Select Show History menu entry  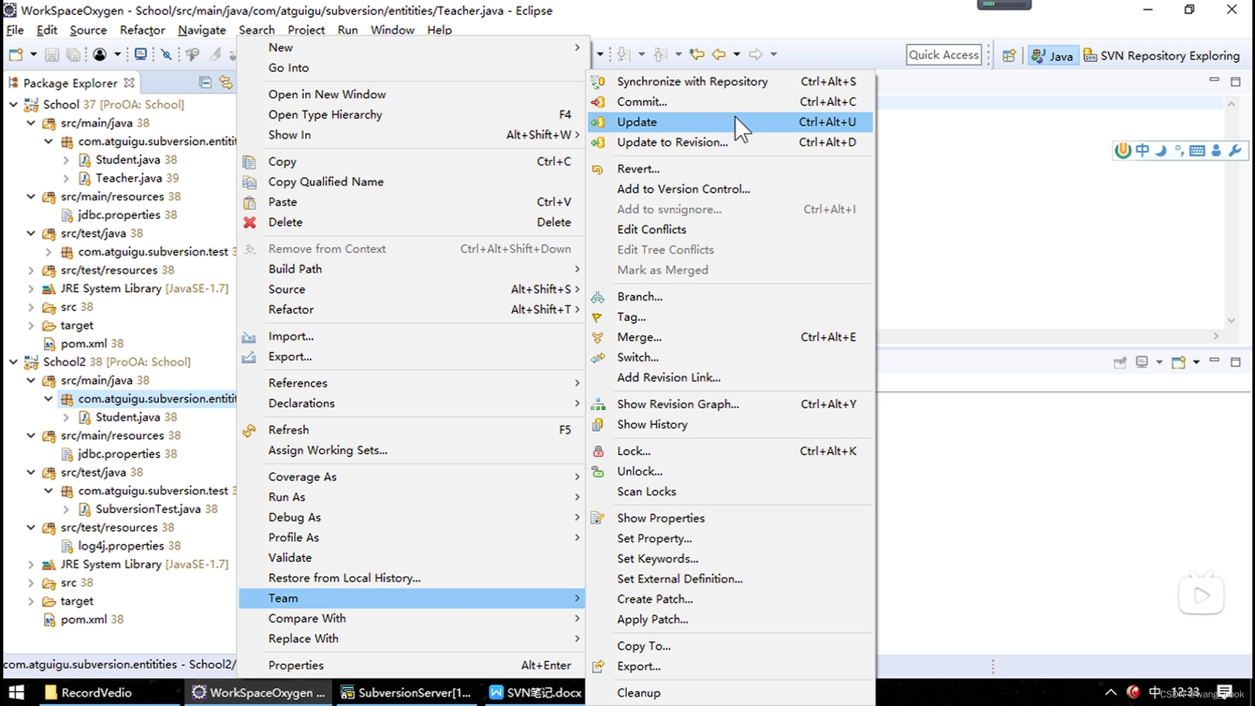[730, 424]
